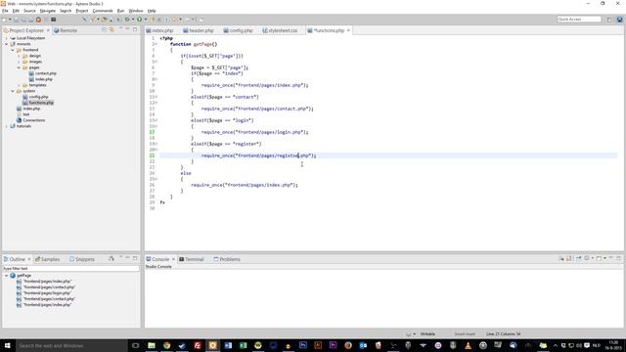Screen dimensions: 626x352
Task: Collapse the getPage outline node
Action: coord(7,276)
